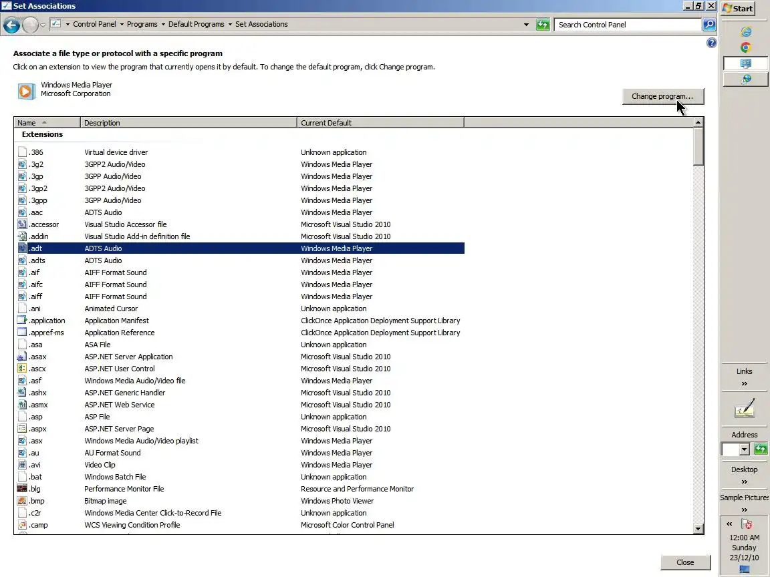Click the 'ASA File' description
This screenshot has height=577, width=770.
(x=97, y=345)
